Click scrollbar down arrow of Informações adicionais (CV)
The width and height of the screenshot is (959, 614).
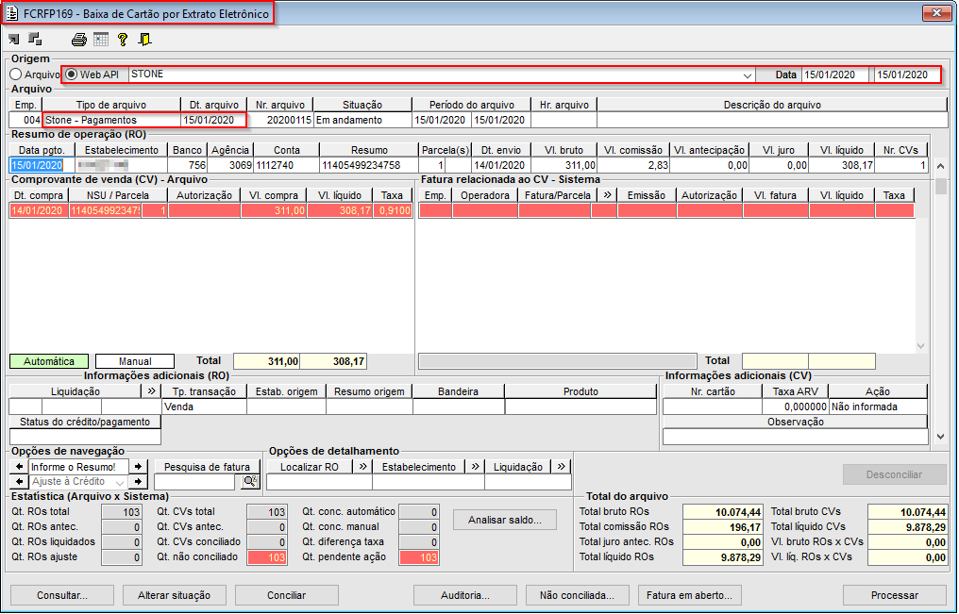tap(941, 437)
